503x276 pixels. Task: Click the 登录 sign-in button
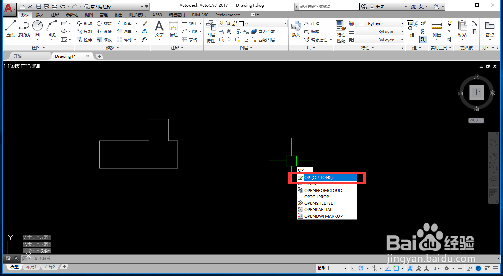coord(377,6)
